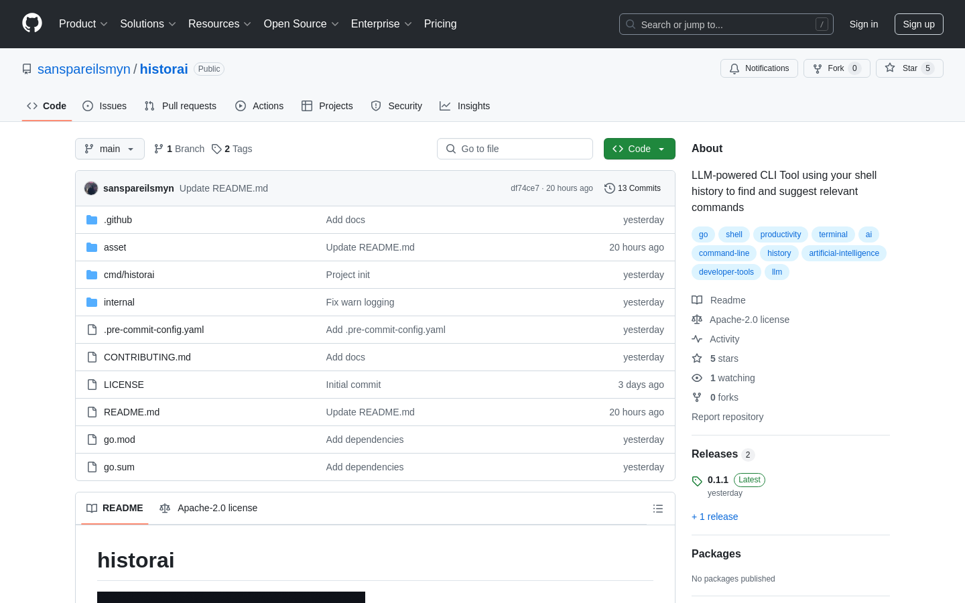
Task: Open the README.md file
Action: coord(131,412)
